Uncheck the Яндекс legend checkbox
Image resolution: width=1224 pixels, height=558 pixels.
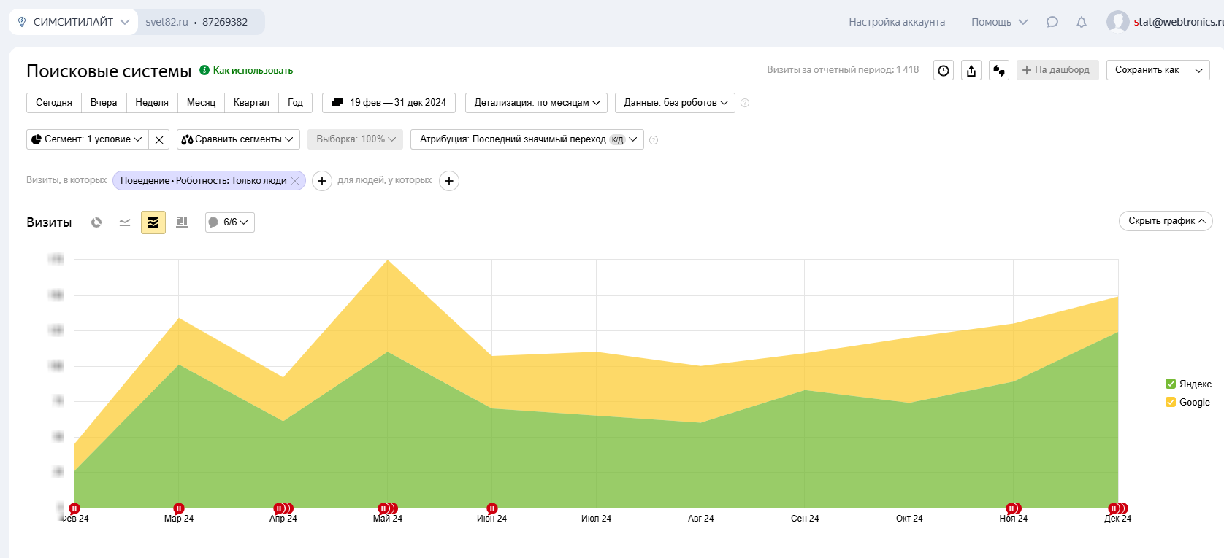(x=1171, y=384)
